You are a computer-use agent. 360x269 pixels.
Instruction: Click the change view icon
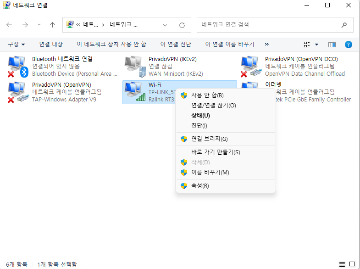(x=307, y=45)
